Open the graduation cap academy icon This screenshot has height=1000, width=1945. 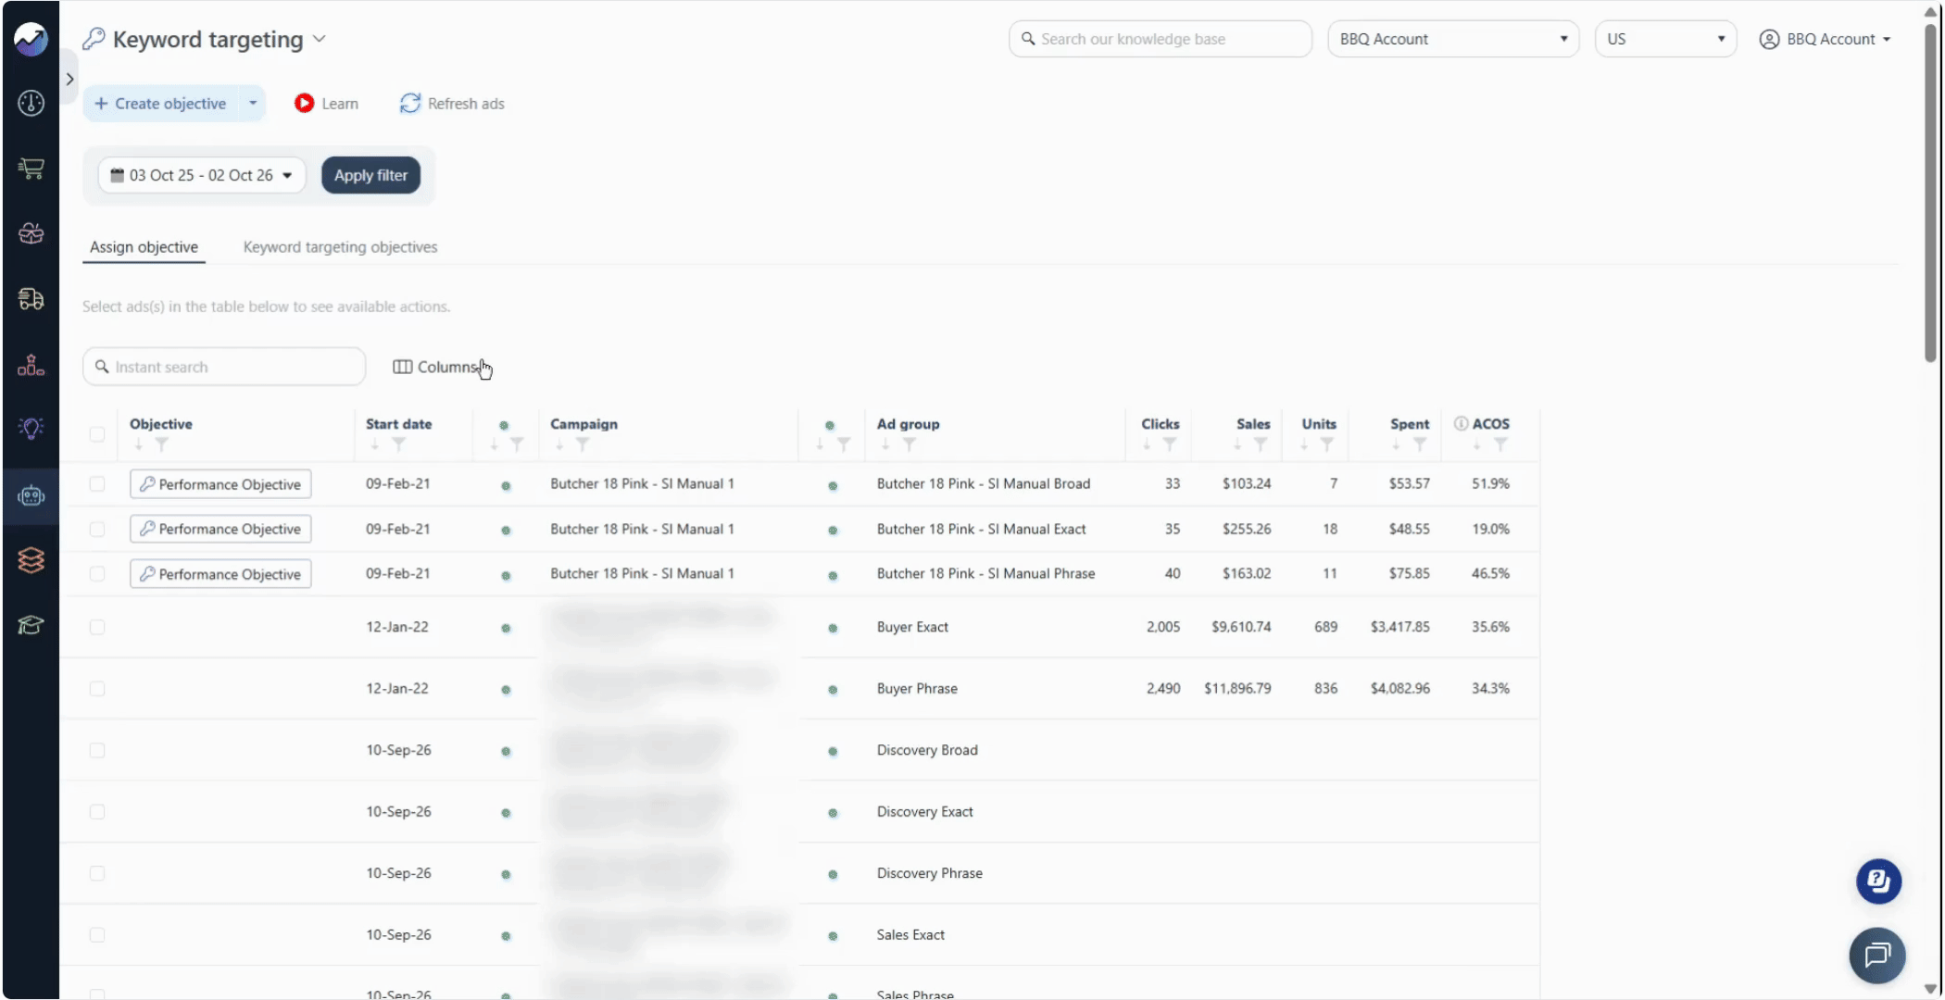(x=31, y=625)
